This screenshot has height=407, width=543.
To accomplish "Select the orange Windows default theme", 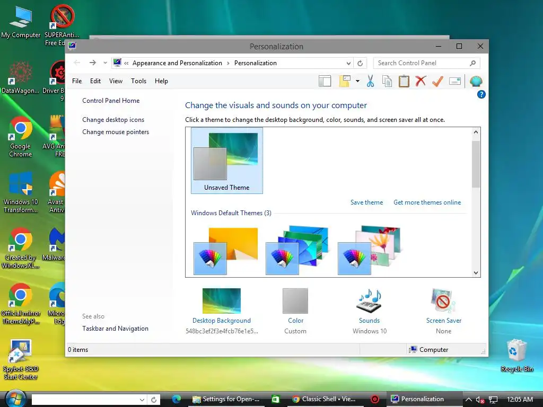I will pos(226,251).
